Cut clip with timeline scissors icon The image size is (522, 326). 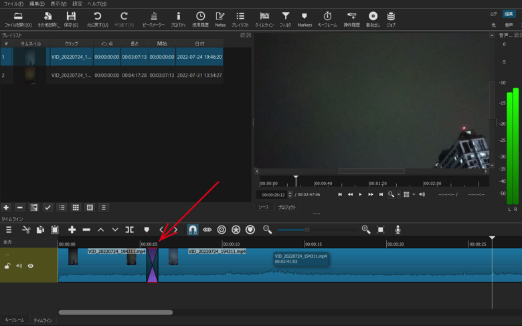pyautogui.click(x=26, y=230)
